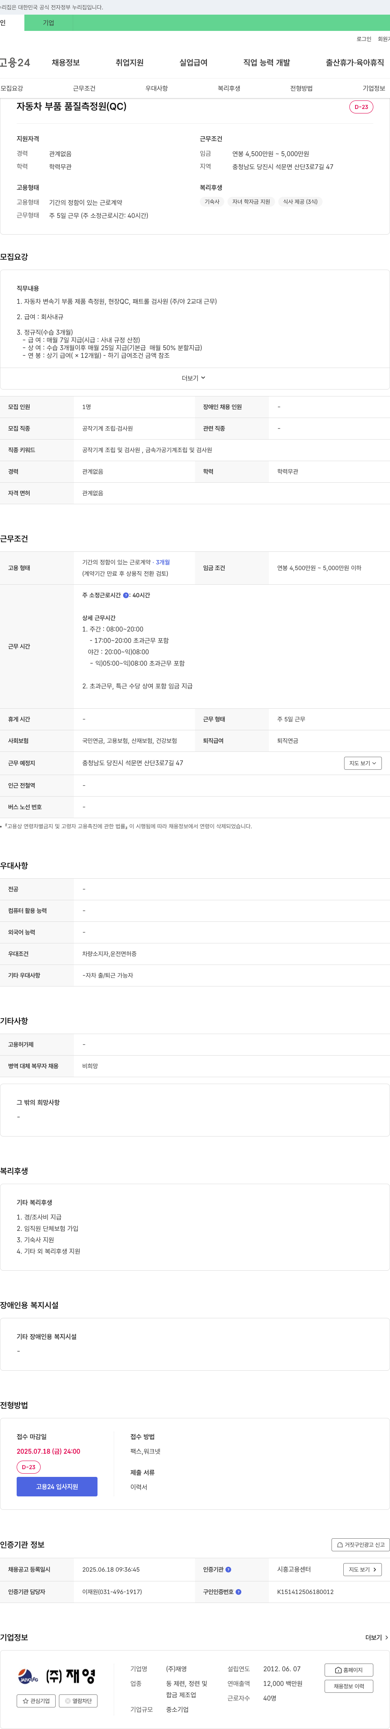Screen dimensions: 390x1729
Task: Click the 고용24 입사지원 button
Action: 57,1487
